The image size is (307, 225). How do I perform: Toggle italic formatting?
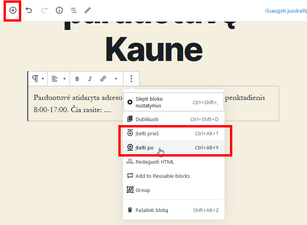click(x=90, y=79)
